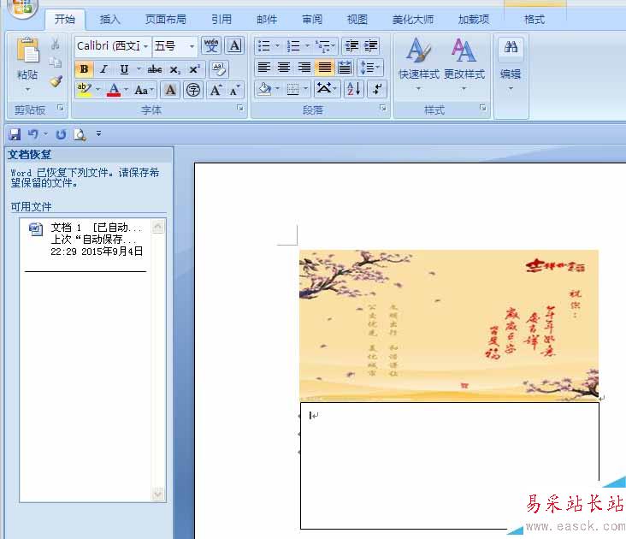Click Shrink Font icon
Screen dimensions: 626x539
click(234, 90)
